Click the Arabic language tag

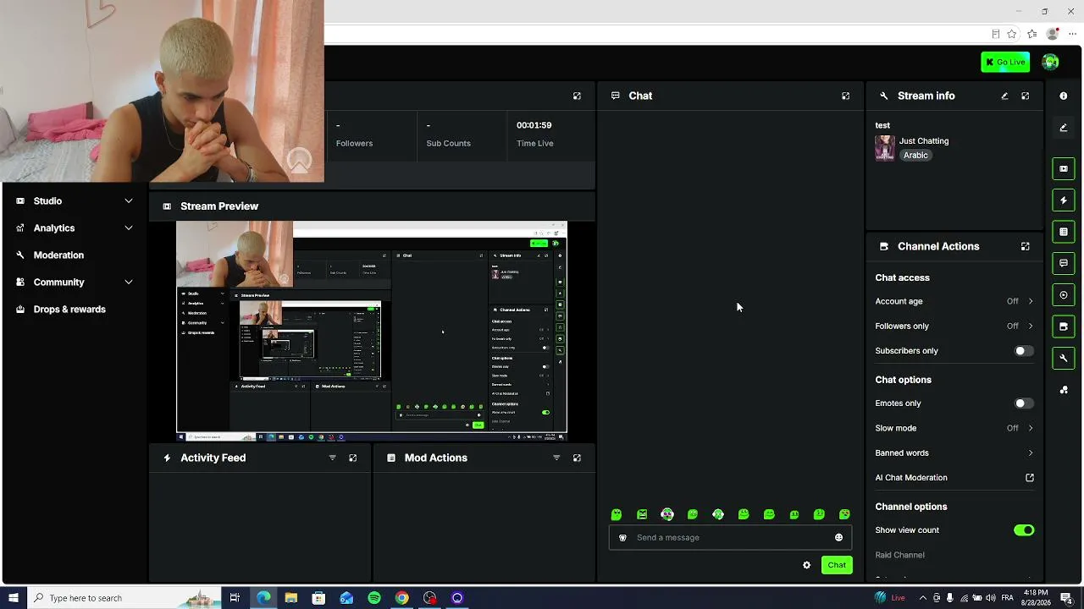[915, 155]
